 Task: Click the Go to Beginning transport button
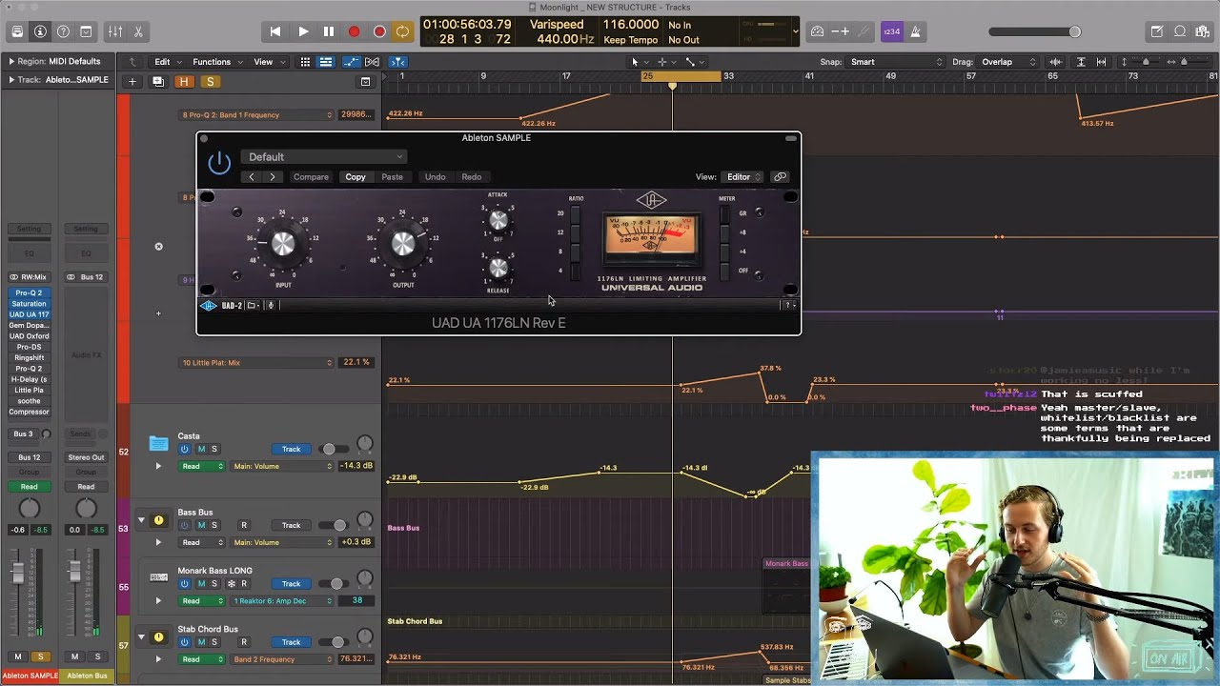coord(275,31)
